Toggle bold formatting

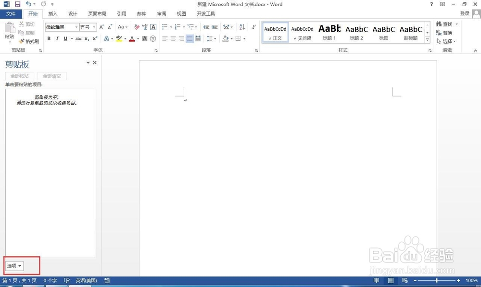(x=49, y=38)
